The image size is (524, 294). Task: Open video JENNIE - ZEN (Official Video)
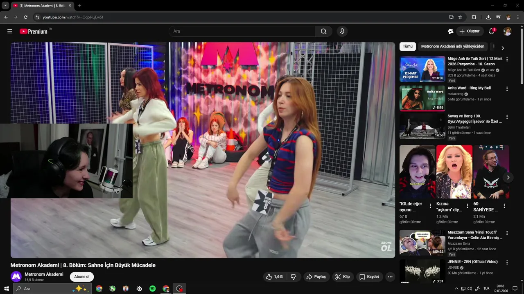(473, 262)
